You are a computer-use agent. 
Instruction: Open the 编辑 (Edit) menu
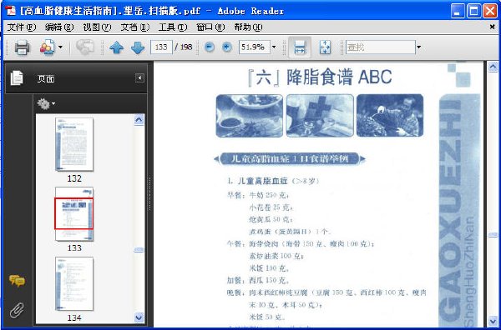[59, 27]
